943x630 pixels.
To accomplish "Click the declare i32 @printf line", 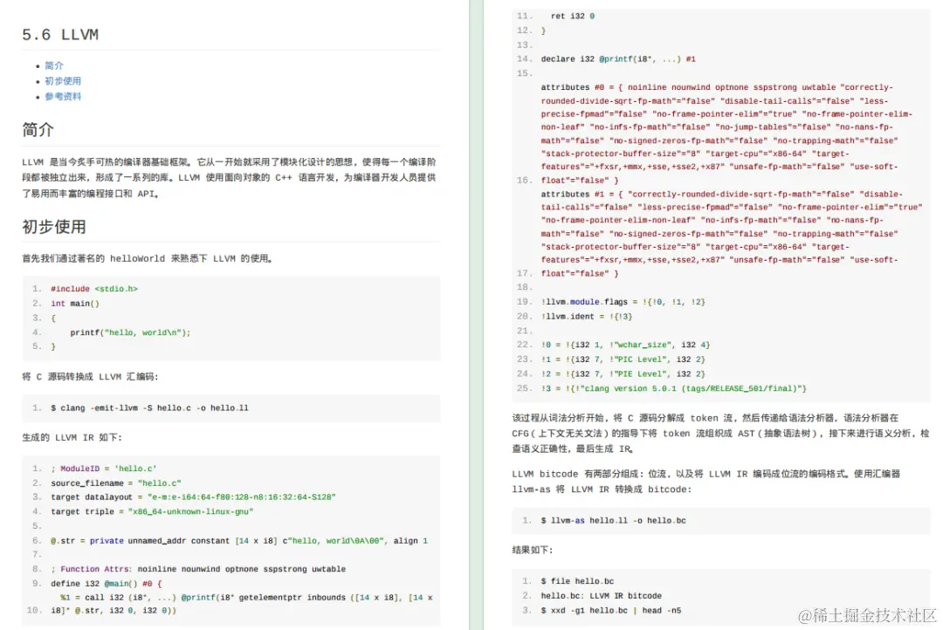I will coord(618,59).
